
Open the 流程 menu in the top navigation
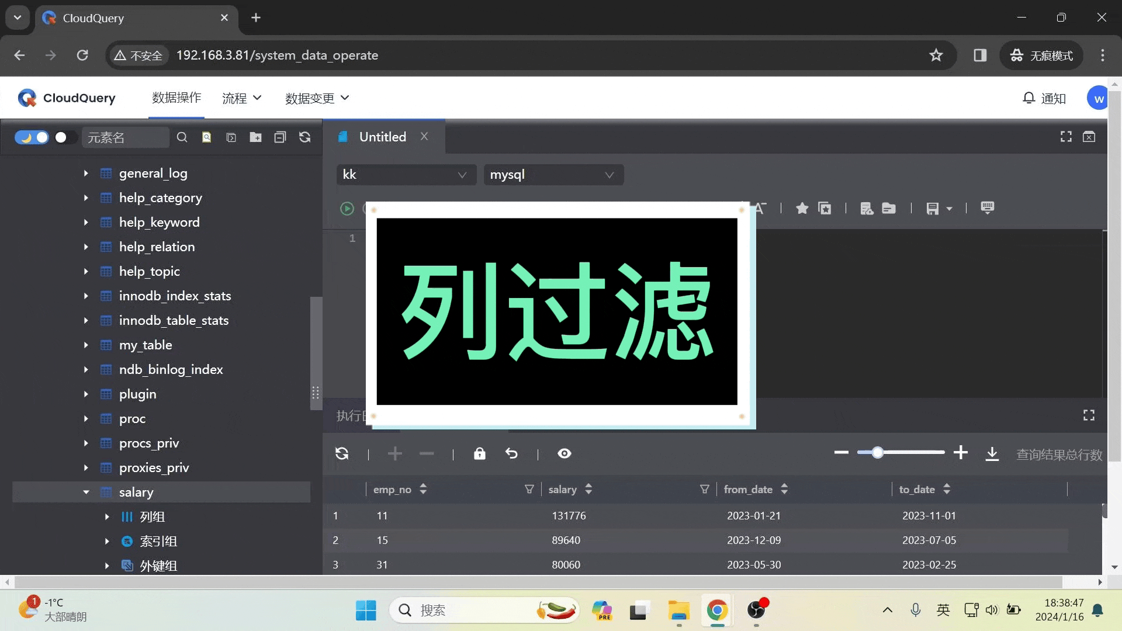pyautogui.click(x=241, y=98)
